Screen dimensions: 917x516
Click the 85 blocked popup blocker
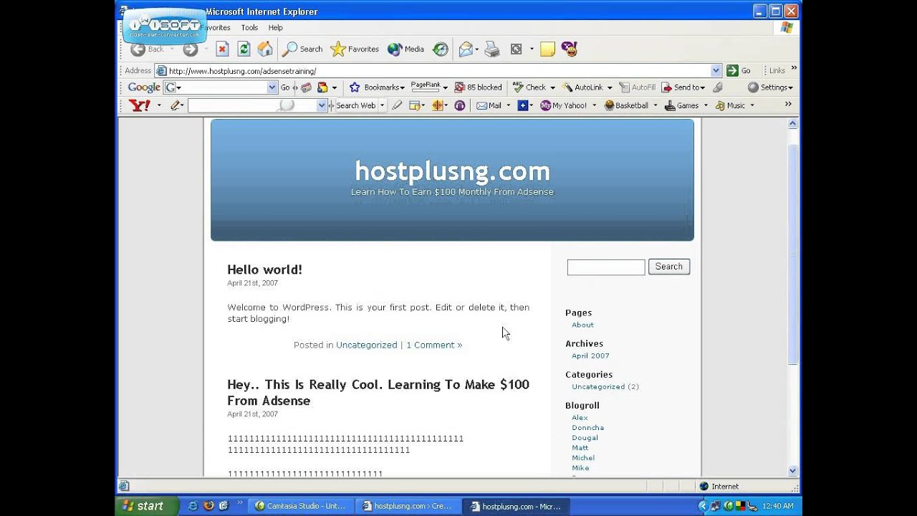(x=479, y=87)
